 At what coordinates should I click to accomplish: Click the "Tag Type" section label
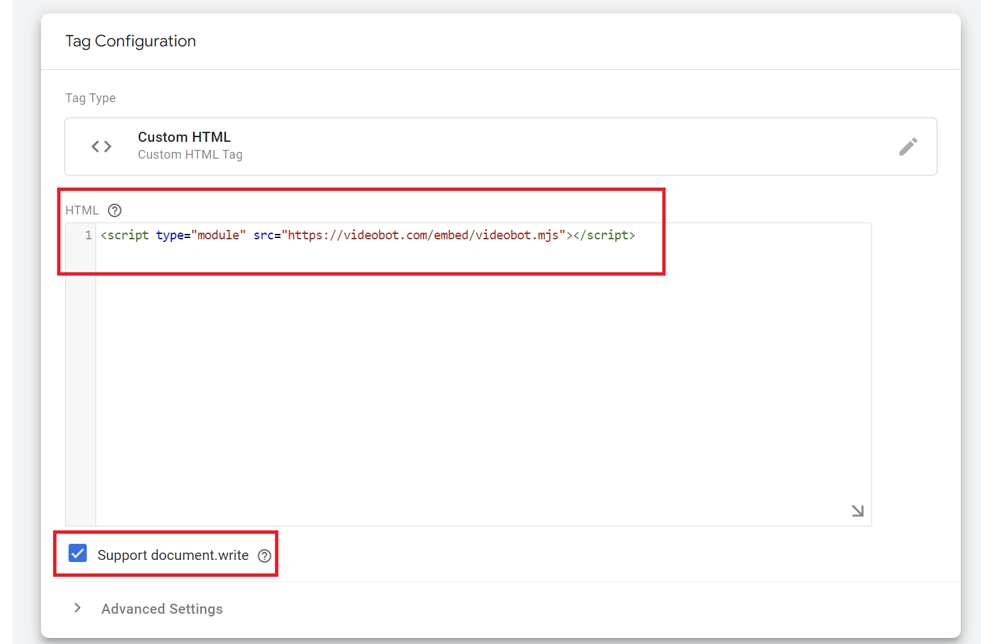90,98
